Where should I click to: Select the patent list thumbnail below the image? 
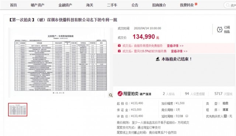pyautogui.click(x=18, y=110)
